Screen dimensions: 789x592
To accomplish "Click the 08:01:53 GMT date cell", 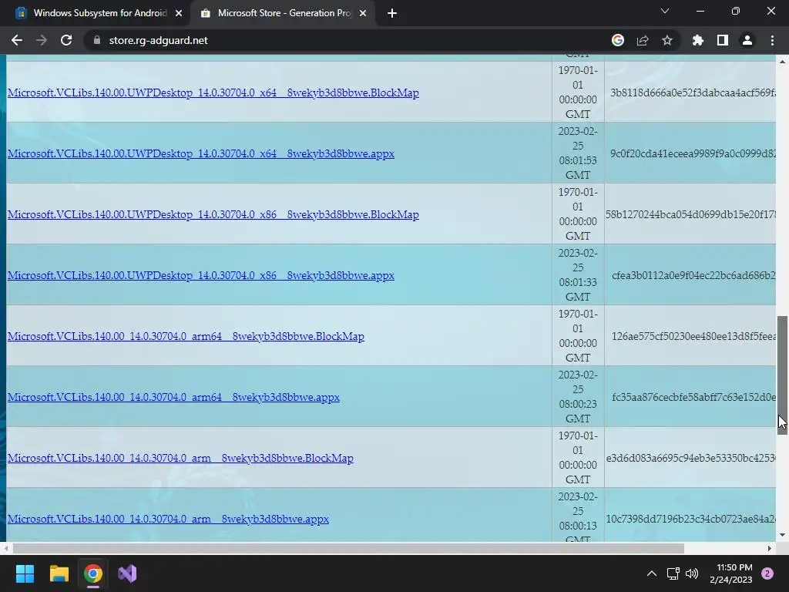I will 578,153.
